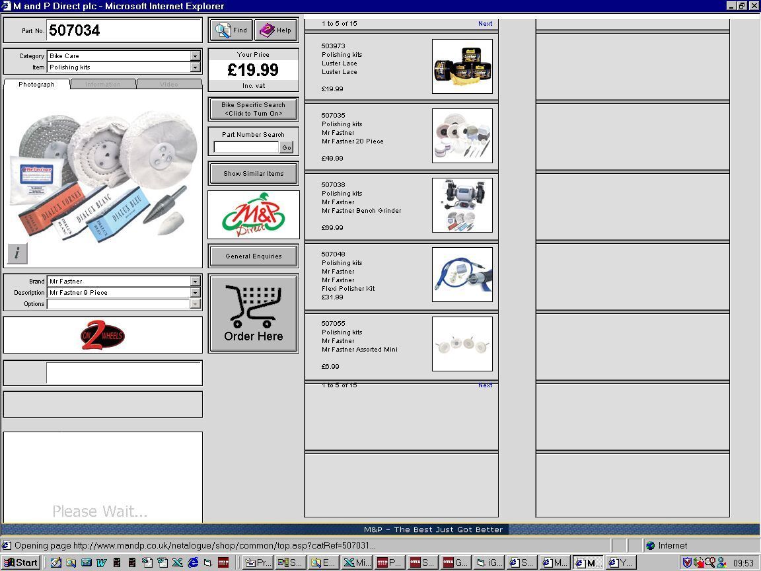Click the M&P Direct logo
Image resolution: width=761 pixels, height=571 pixels.
253,215
